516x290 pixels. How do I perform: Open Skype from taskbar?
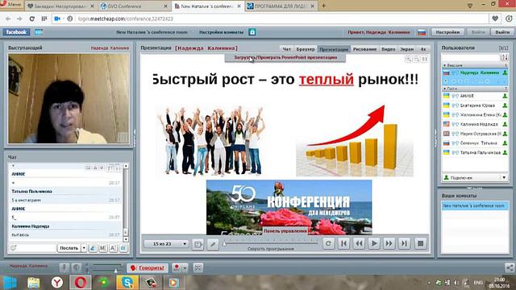click(x=127, y=283)
